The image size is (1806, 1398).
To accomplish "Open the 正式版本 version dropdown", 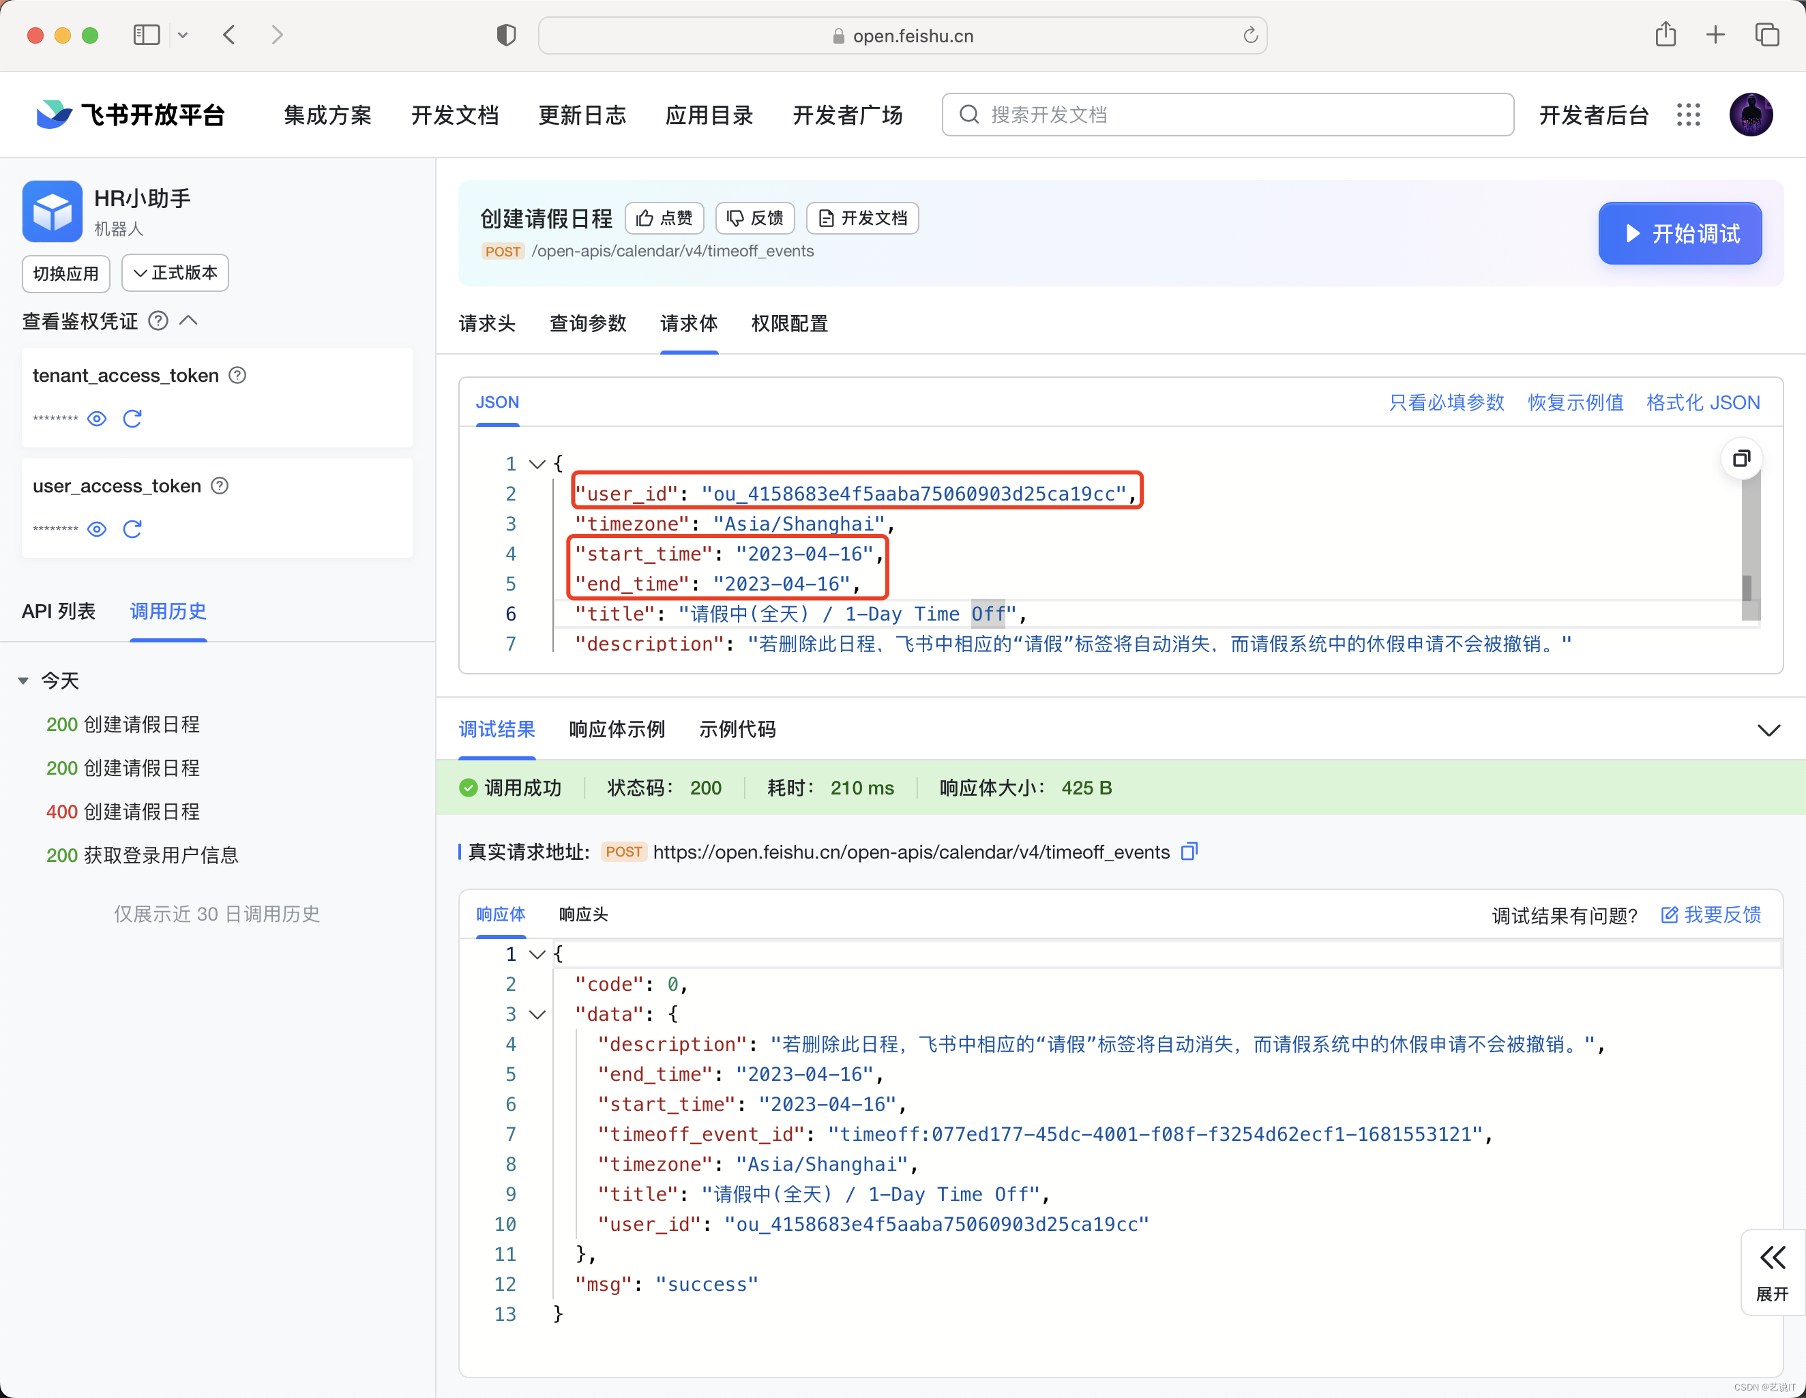I will coord(175,273).
